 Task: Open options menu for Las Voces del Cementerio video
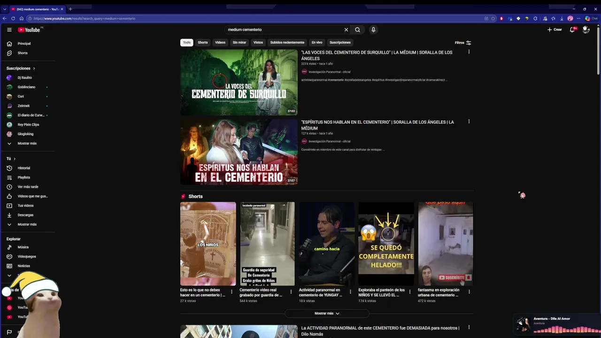pos(469,52)
